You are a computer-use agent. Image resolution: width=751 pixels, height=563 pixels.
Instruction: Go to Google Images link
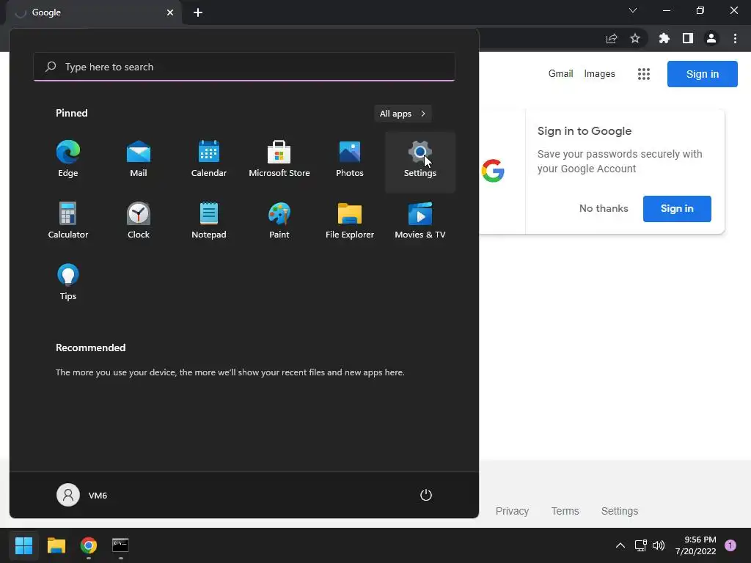[x=599, y=74]
